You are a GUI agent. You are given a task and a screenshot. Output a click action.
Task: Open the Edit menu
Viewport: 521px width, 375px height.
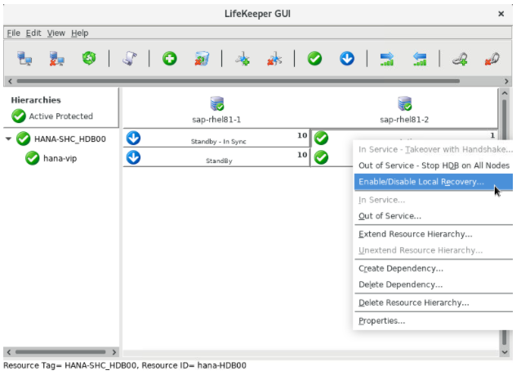[x=33, y=33]
